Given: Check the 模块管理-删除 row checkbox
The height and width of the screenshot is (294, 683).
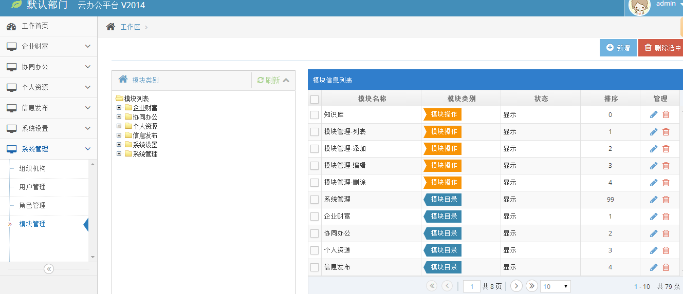Looking at the screenshot, I should pos(315,183).
